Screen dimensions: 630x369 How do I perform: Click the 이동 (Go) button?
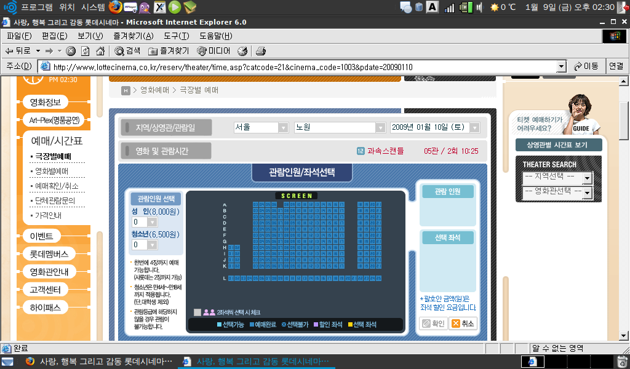click(x=586, y=66)
